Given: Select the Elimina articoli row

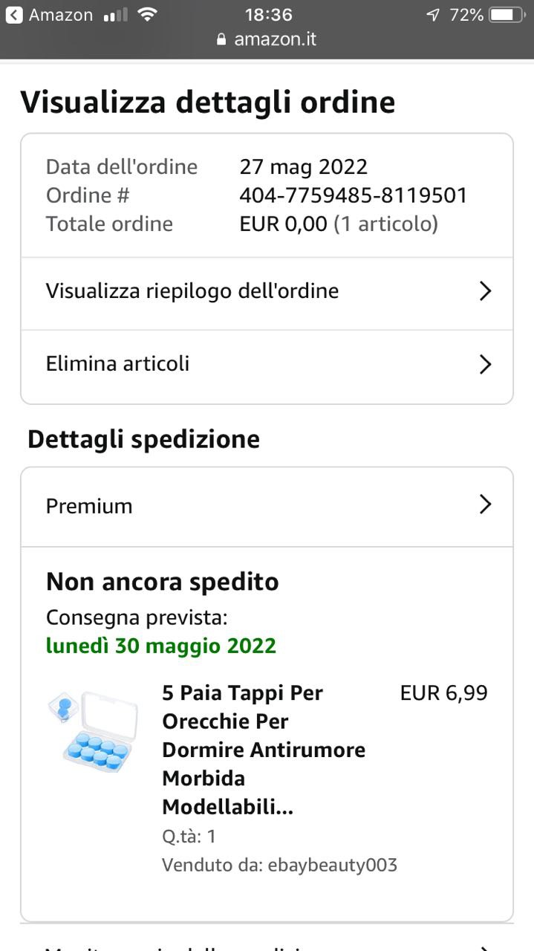Looking at the screenshot, I should [117, 364].
